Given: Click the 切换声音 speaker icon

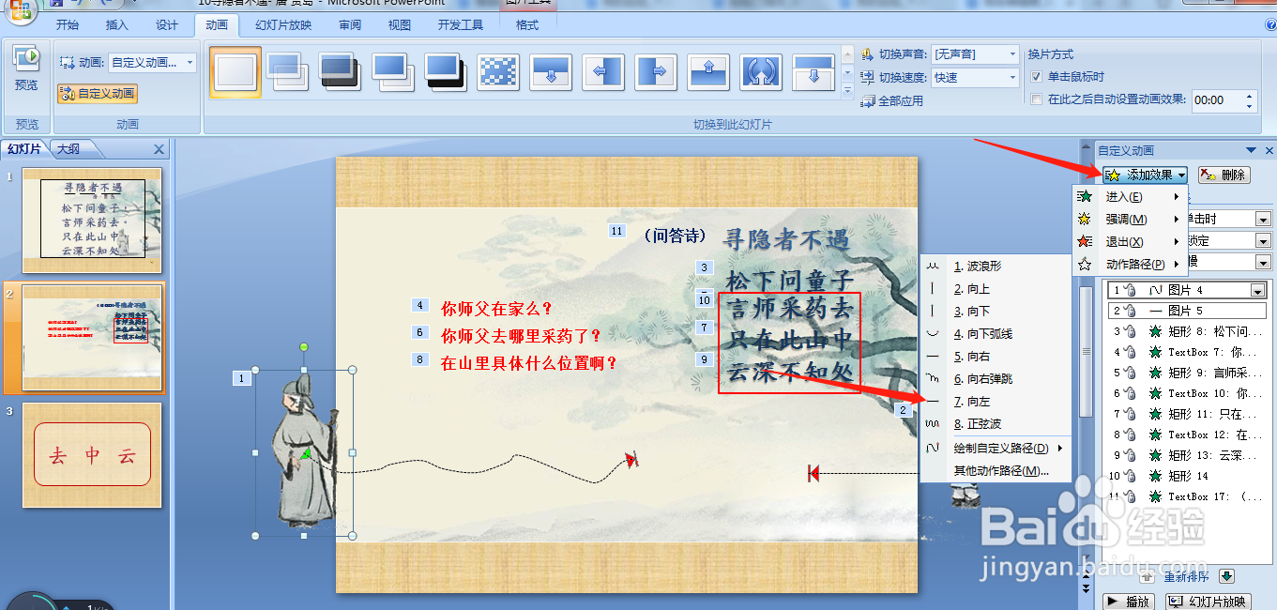Looking at the screenshot, I should (868, 54).
